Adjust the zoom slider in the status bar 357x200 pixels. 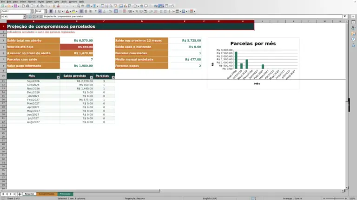pos(335,199)
